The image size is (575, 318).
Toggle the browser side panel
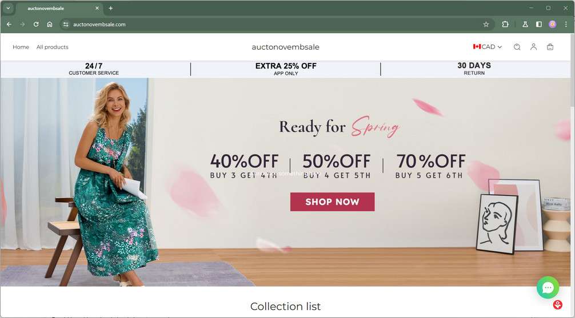coord(538,24)
